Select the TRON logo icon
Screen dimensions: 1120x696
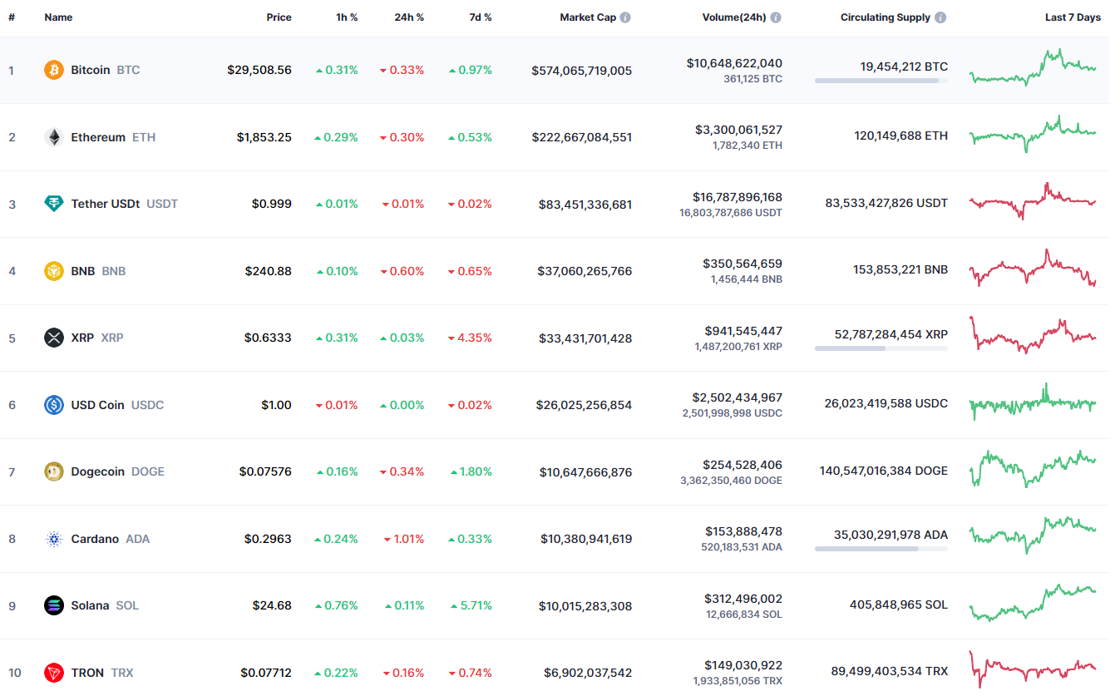click(x=54, y=673)
